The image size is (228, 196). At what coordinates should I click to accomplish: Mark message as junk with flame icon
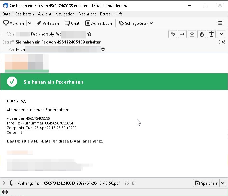202,34
